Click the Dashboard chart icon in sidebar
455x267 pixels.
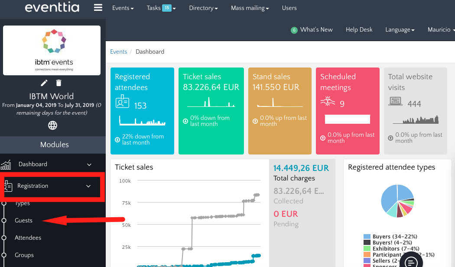[6, 164]
